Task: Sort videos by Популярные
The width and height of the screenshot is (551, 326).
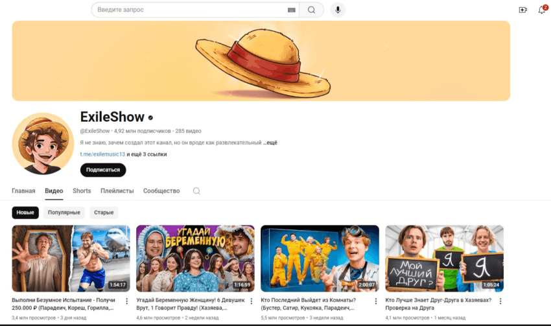Action: click(64, 213)
